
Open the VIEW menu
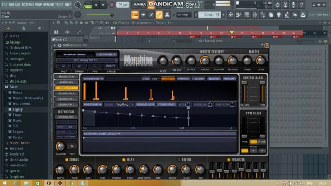point(38,5)
